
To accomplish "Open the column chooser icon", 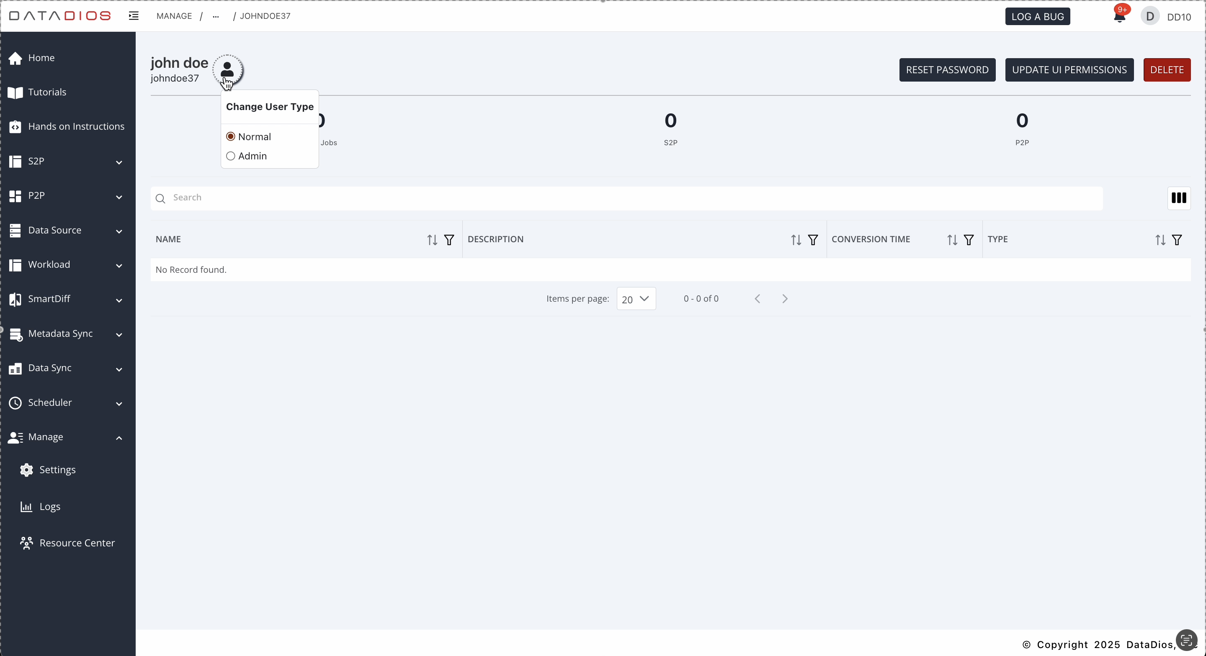I will click(1178, 198).
